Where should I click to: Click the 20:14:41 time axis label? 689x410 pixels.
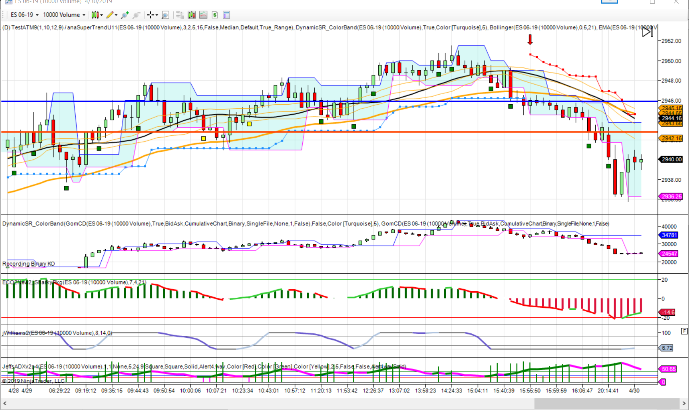[x=608, y=390]
